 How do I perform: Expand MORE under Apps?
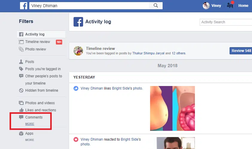tap(30, 140)
